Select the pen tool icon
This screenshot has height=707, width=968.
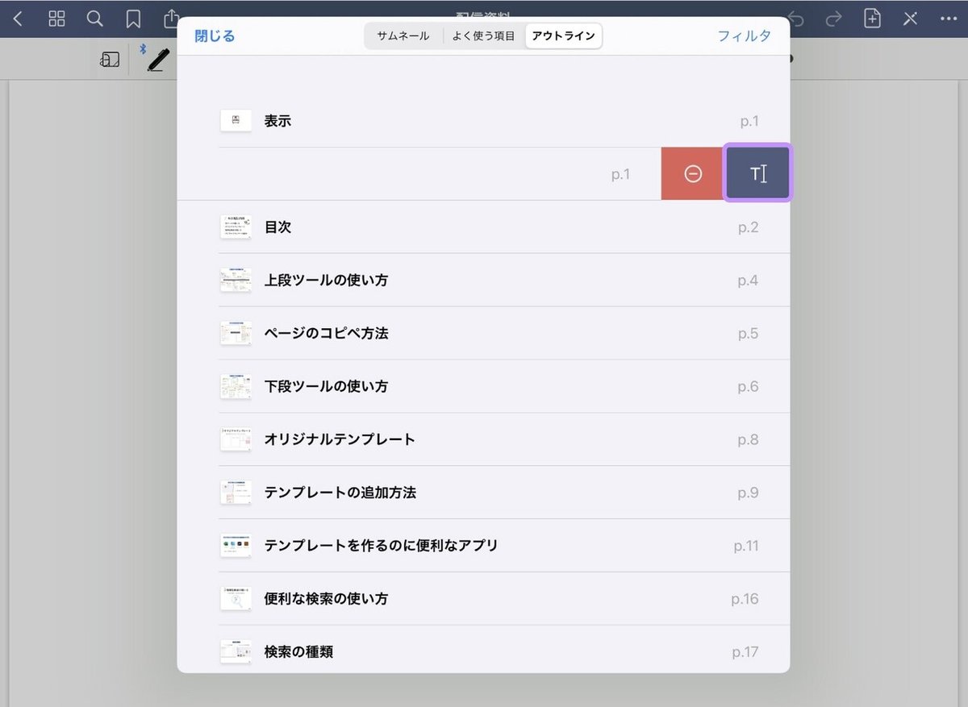coord(158,58)
